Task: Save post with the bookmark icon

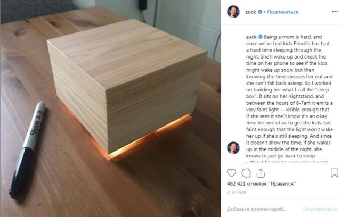Action: click(335, 173)
